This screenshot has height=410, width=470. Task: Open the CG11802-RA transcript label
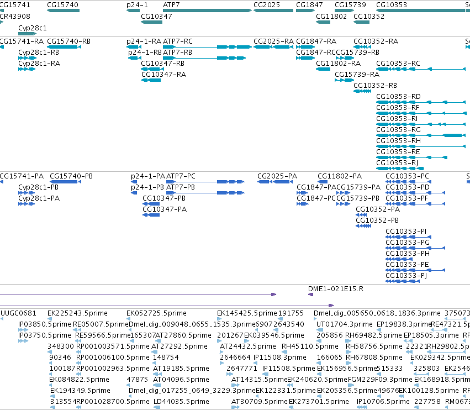coord(338,64)
